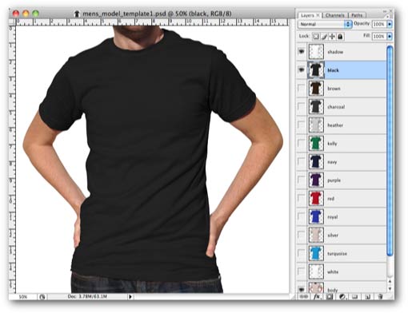
Task: Switch to the Paths tab
Action: (x=357, y=15)
